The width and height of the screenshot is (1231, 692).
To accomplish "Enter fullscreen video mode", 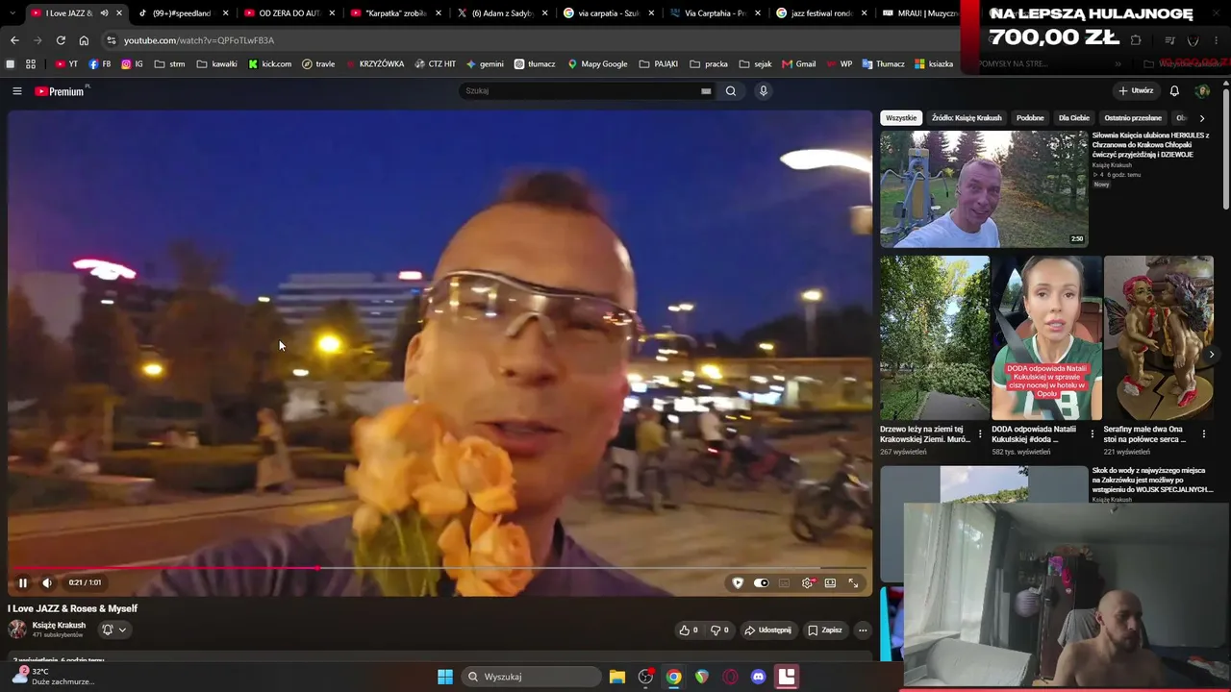I will pyautogui.click(x=853, y=582).
